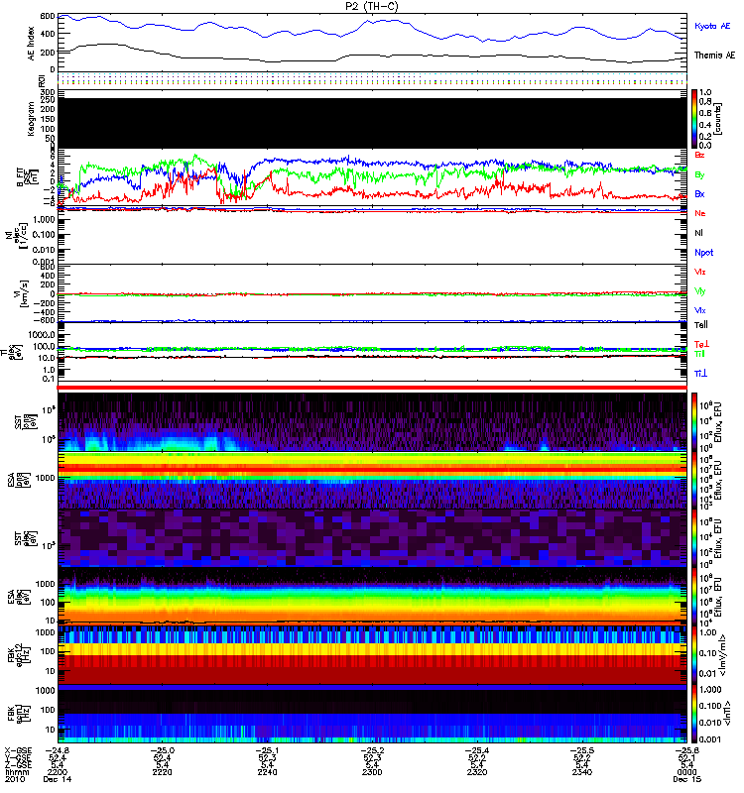744x793 pixels.
Task: Click the green Ti parallel legend label
Action: pos(699,354)
